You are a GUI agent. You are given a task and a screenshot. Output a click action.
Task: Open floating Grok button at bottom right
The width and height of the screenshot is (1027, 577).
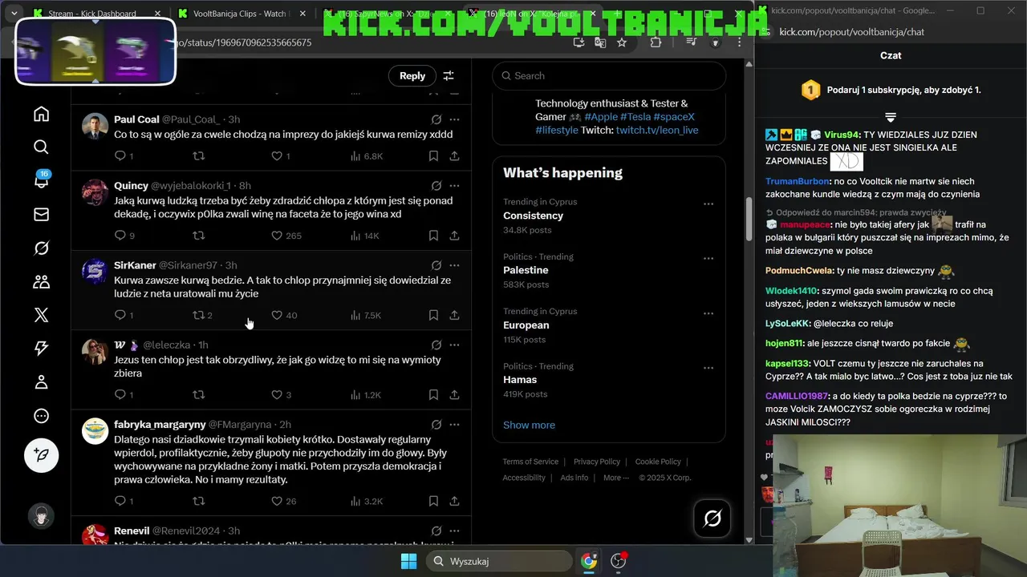[712, 518]
